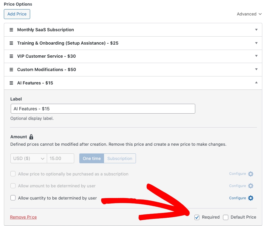Check the Default Price checkbox
The image size is (265, 226).
(226, 217)
